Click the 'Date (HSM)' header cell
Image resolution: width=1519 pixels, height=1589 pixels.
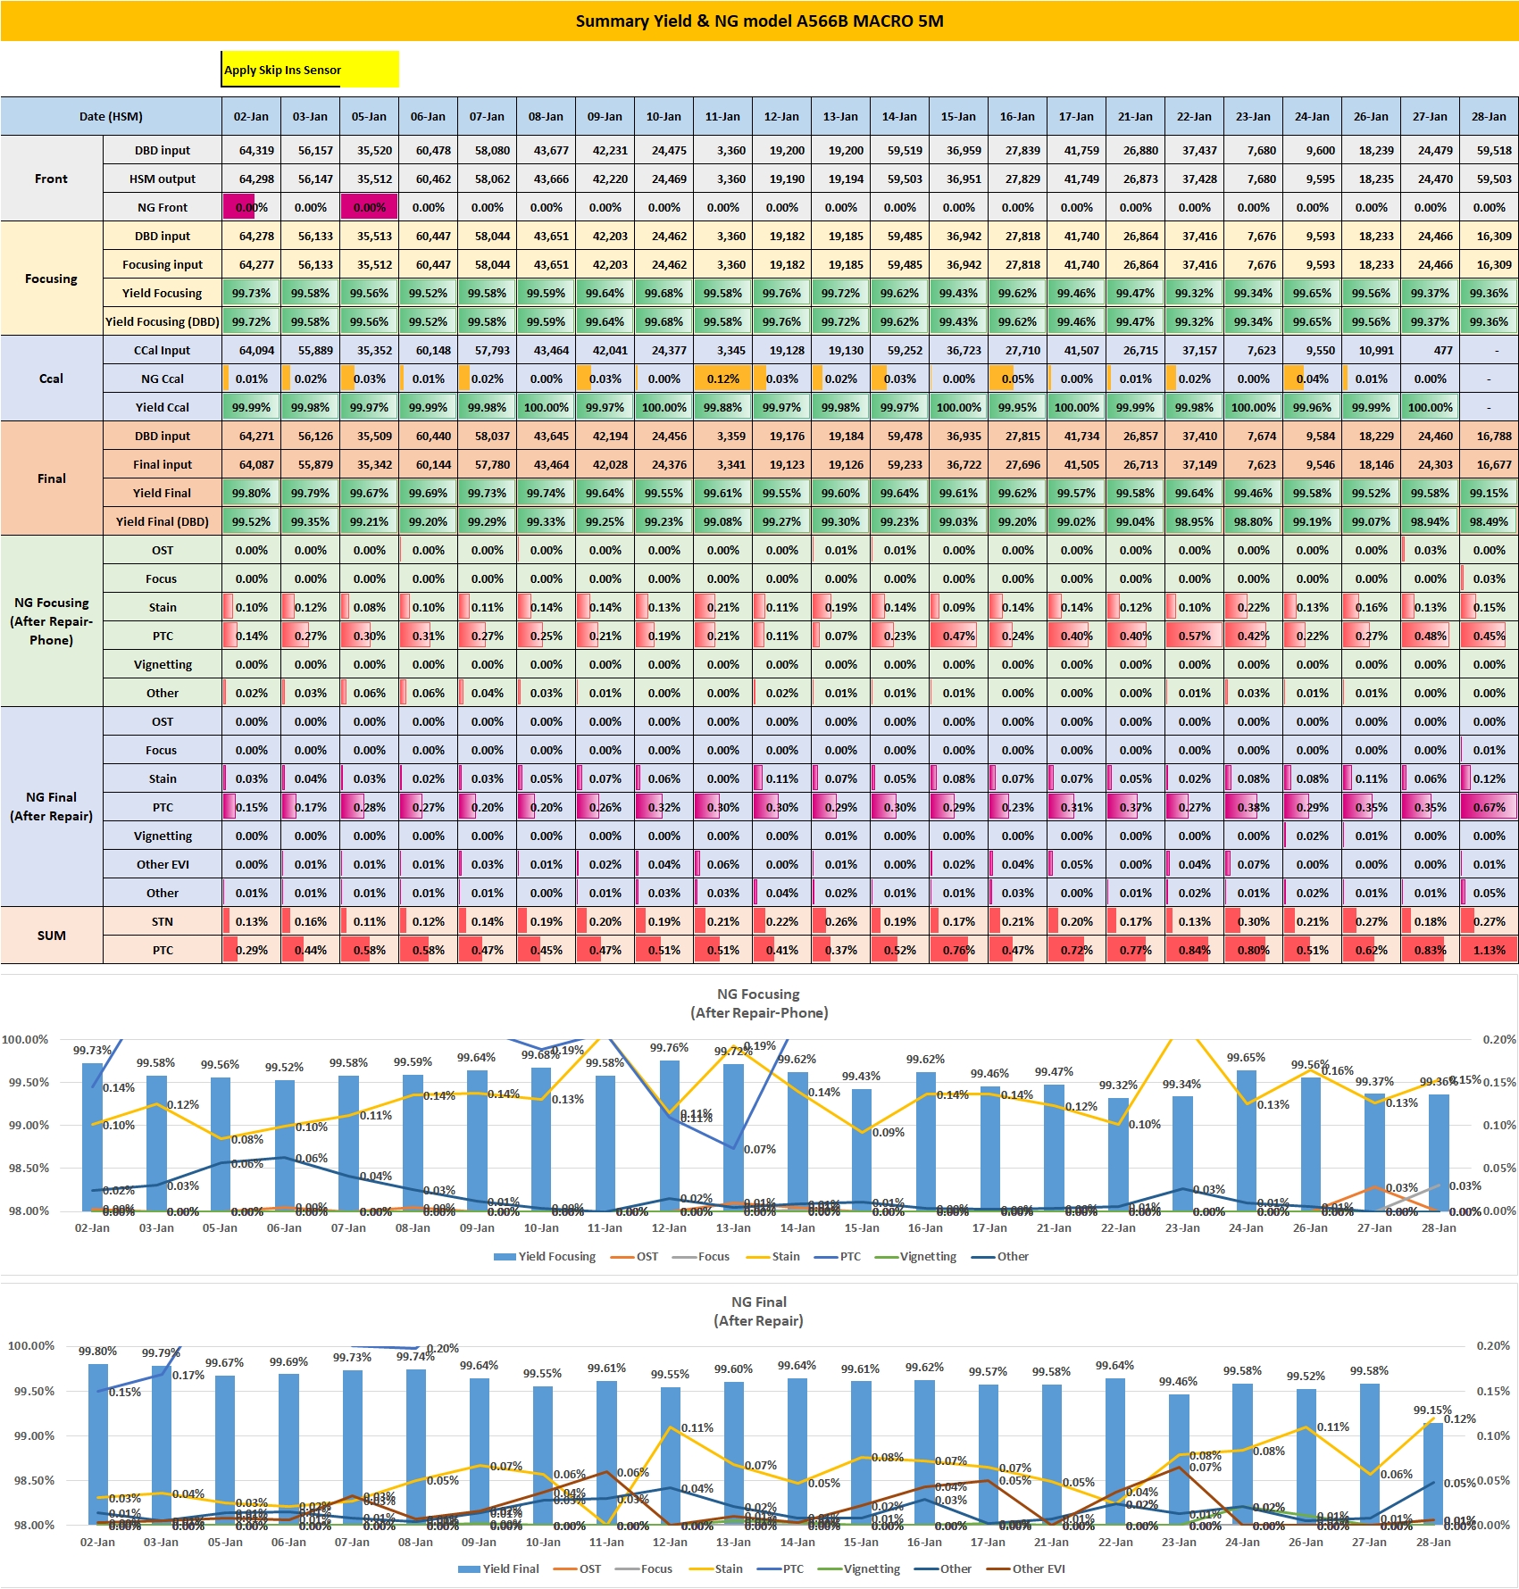[111, 116]
